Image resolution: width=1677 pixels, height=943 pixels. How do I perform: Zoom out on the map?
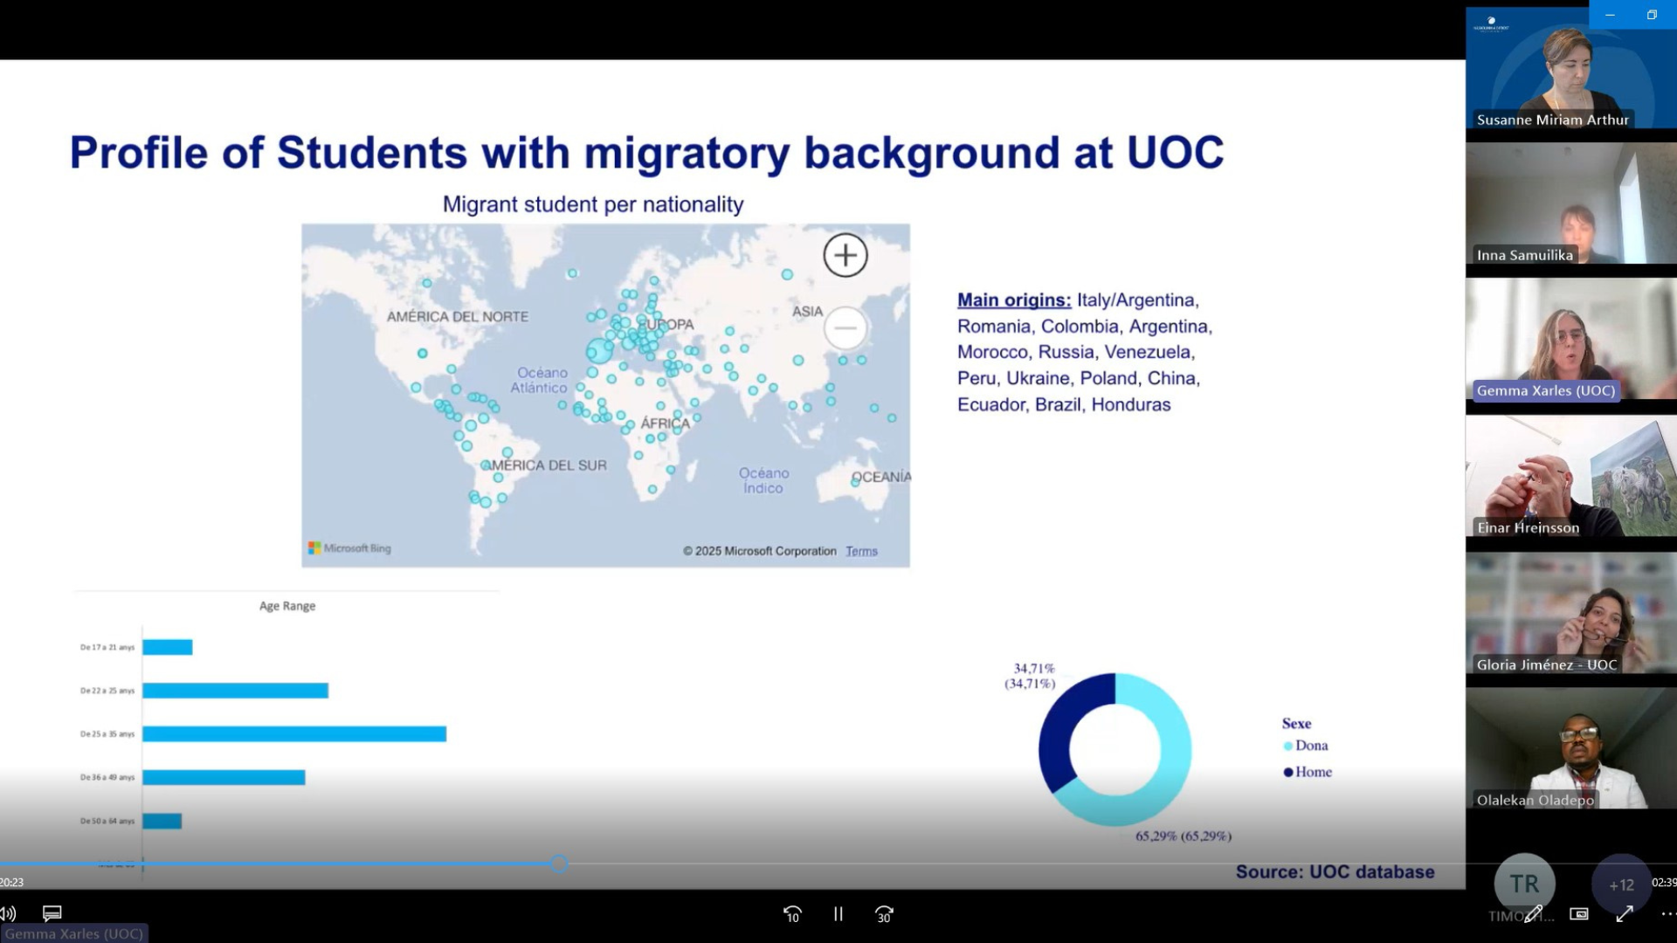click(x=845, y=328)
